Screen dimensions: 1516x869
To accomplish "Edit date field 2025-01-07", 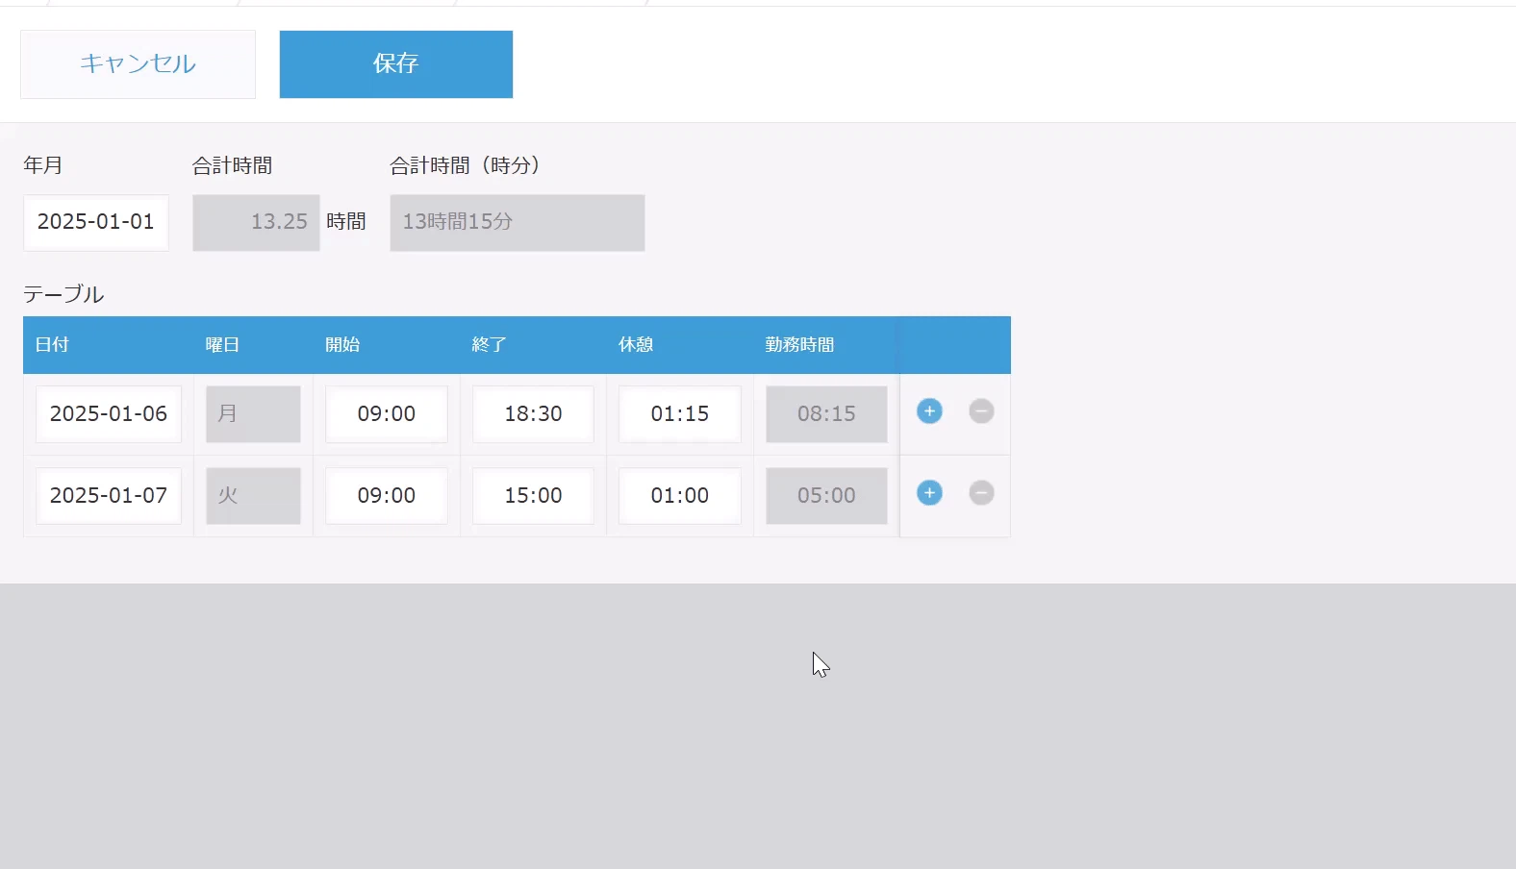I will [109, 496].
